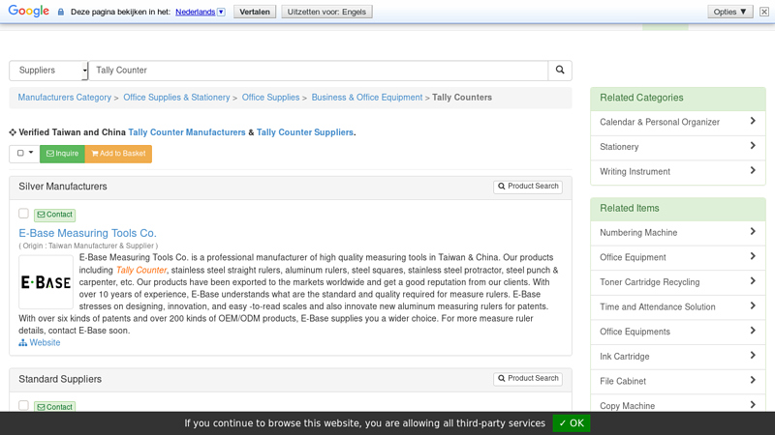Click Product Search in Silver Manufacturers
This screenshot has height=435, width=775.
(528, 187)
